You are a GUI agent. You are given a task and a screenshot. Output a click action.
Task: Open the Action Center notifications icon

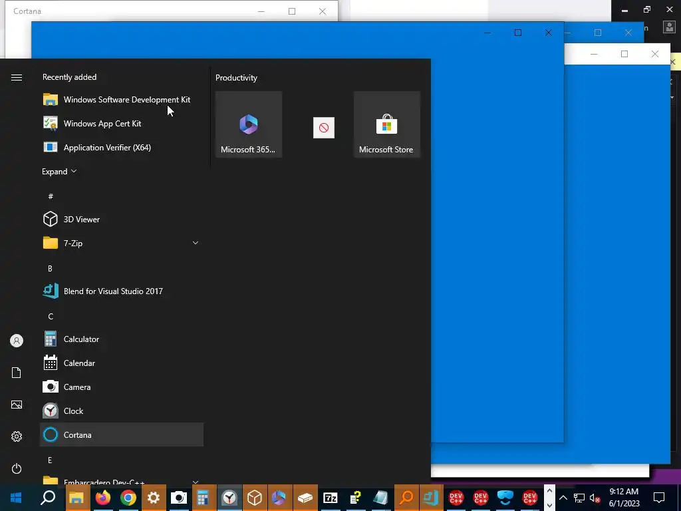(x=659, y=498)
